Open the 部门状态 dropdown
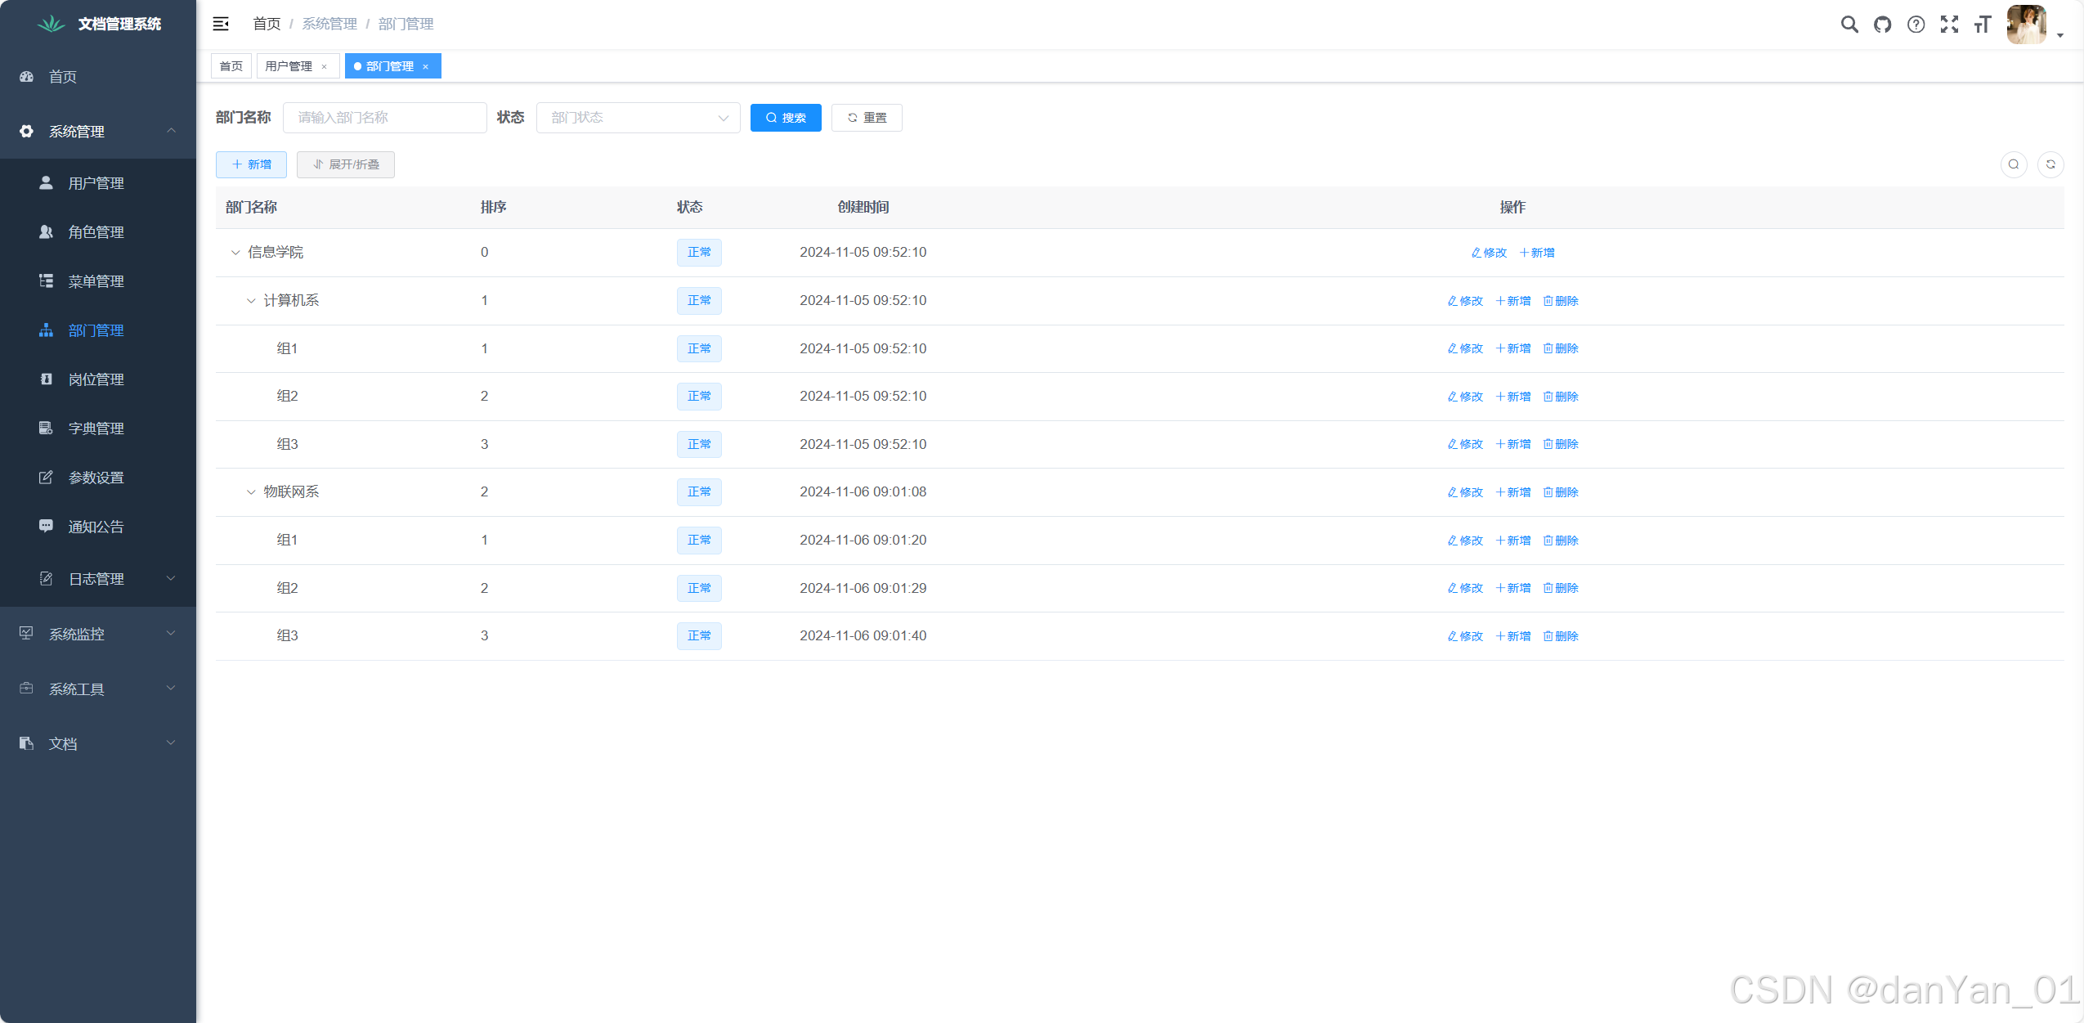The width and height of the screenshot is (2084, 1023). coord(638,118)
